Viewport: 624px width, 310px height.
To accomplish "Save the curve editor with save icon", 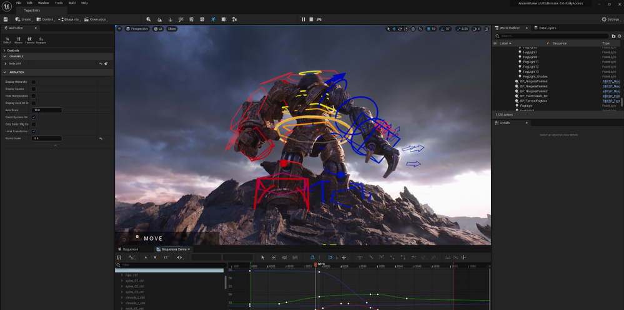I will point(119,258).
